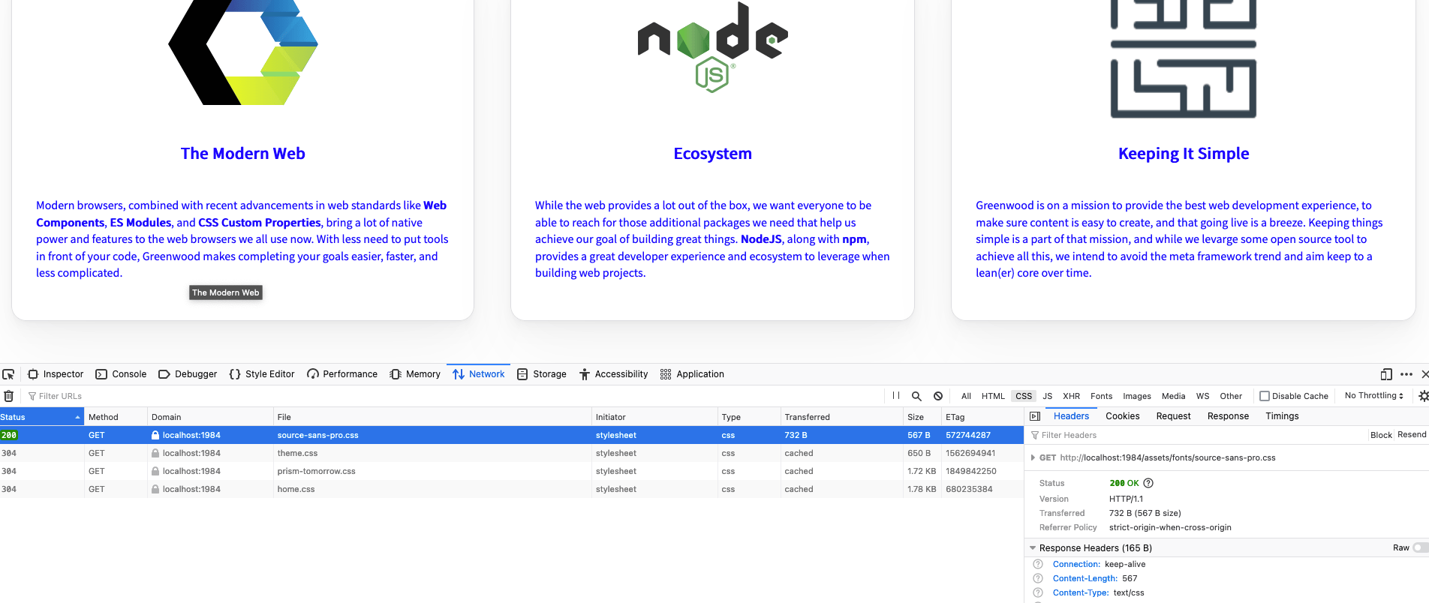
Task: Switch to the Console panel
Action: [121, 374]
